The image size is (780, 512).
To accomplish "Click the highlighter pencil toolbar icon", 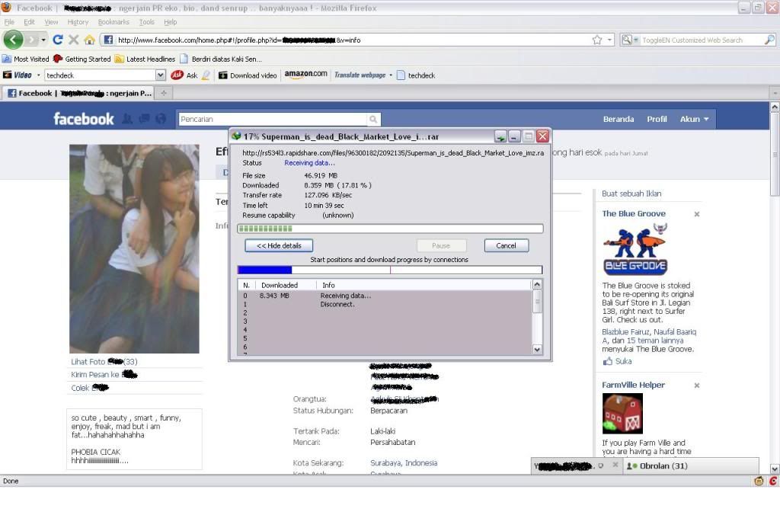I will coord(206,75).
